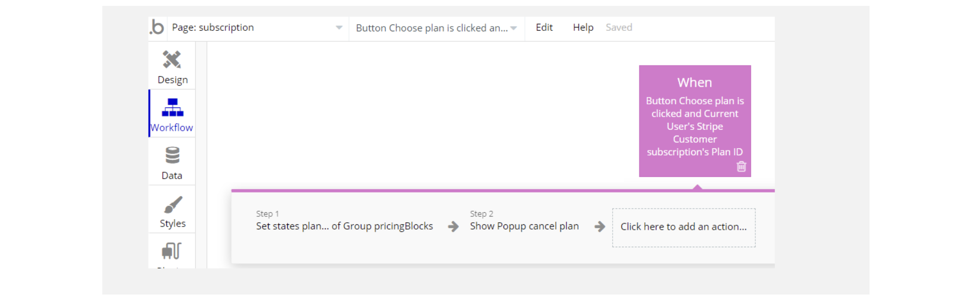
Task: Delete event with the trash icon
Action: (x=741, y=166)
